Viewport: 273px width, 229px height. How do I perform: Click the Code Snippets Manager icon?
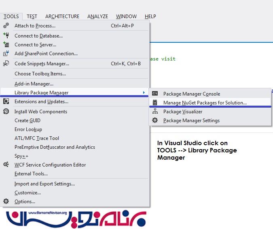(x=6, y=64)
